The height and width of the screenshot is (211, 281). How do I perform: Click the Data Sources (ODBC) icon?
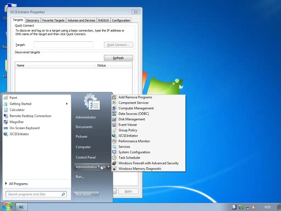coord(114,114)
